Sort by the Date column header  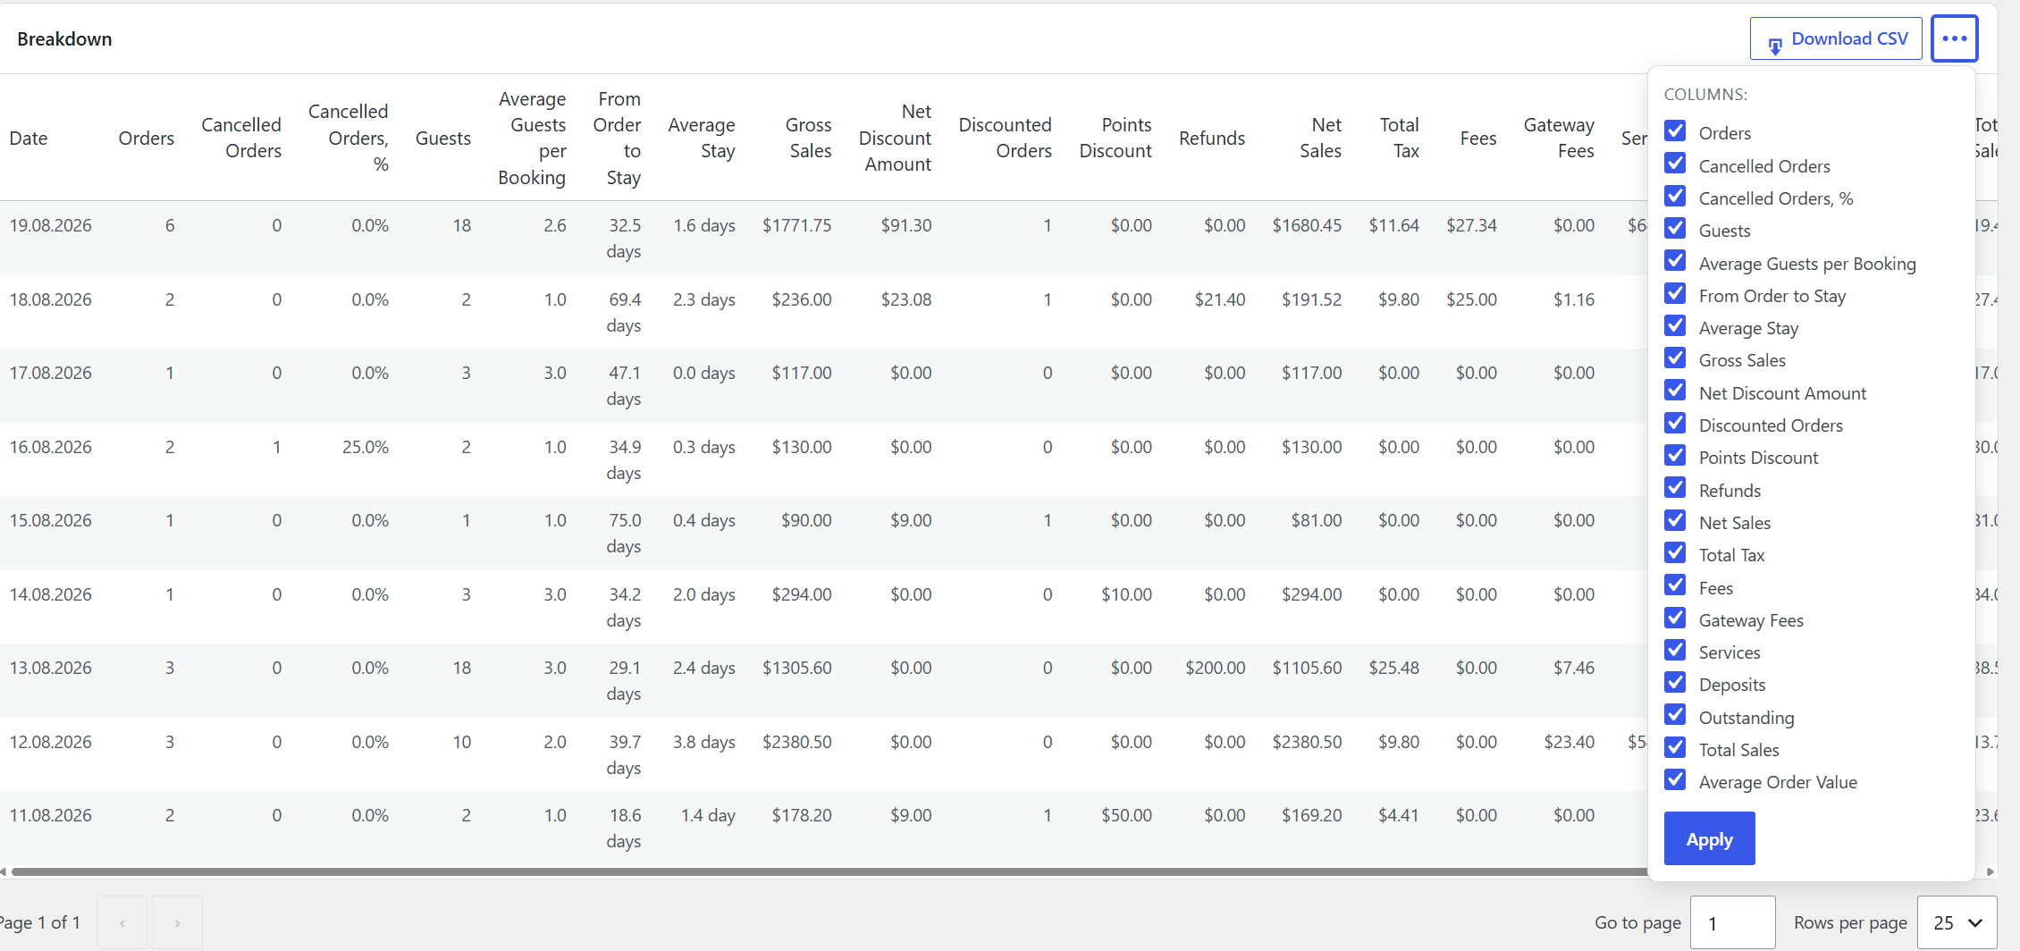29,139
